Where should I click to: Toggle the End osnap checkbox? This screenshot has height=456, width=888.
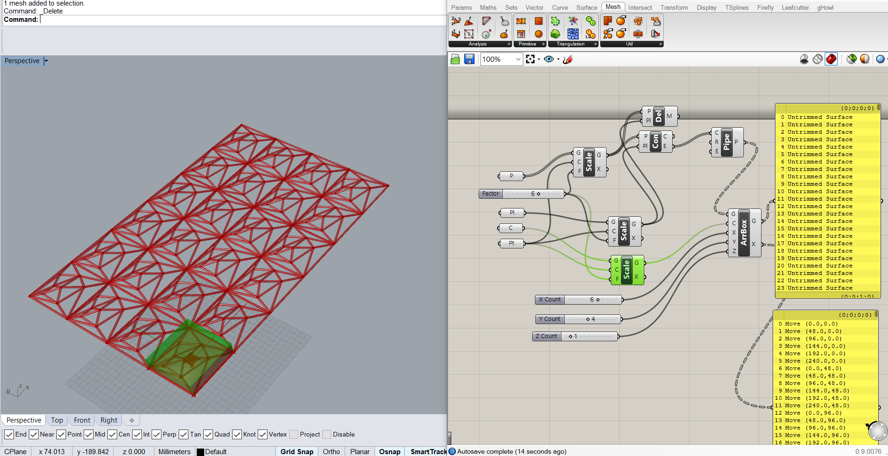tap(9, 435)
